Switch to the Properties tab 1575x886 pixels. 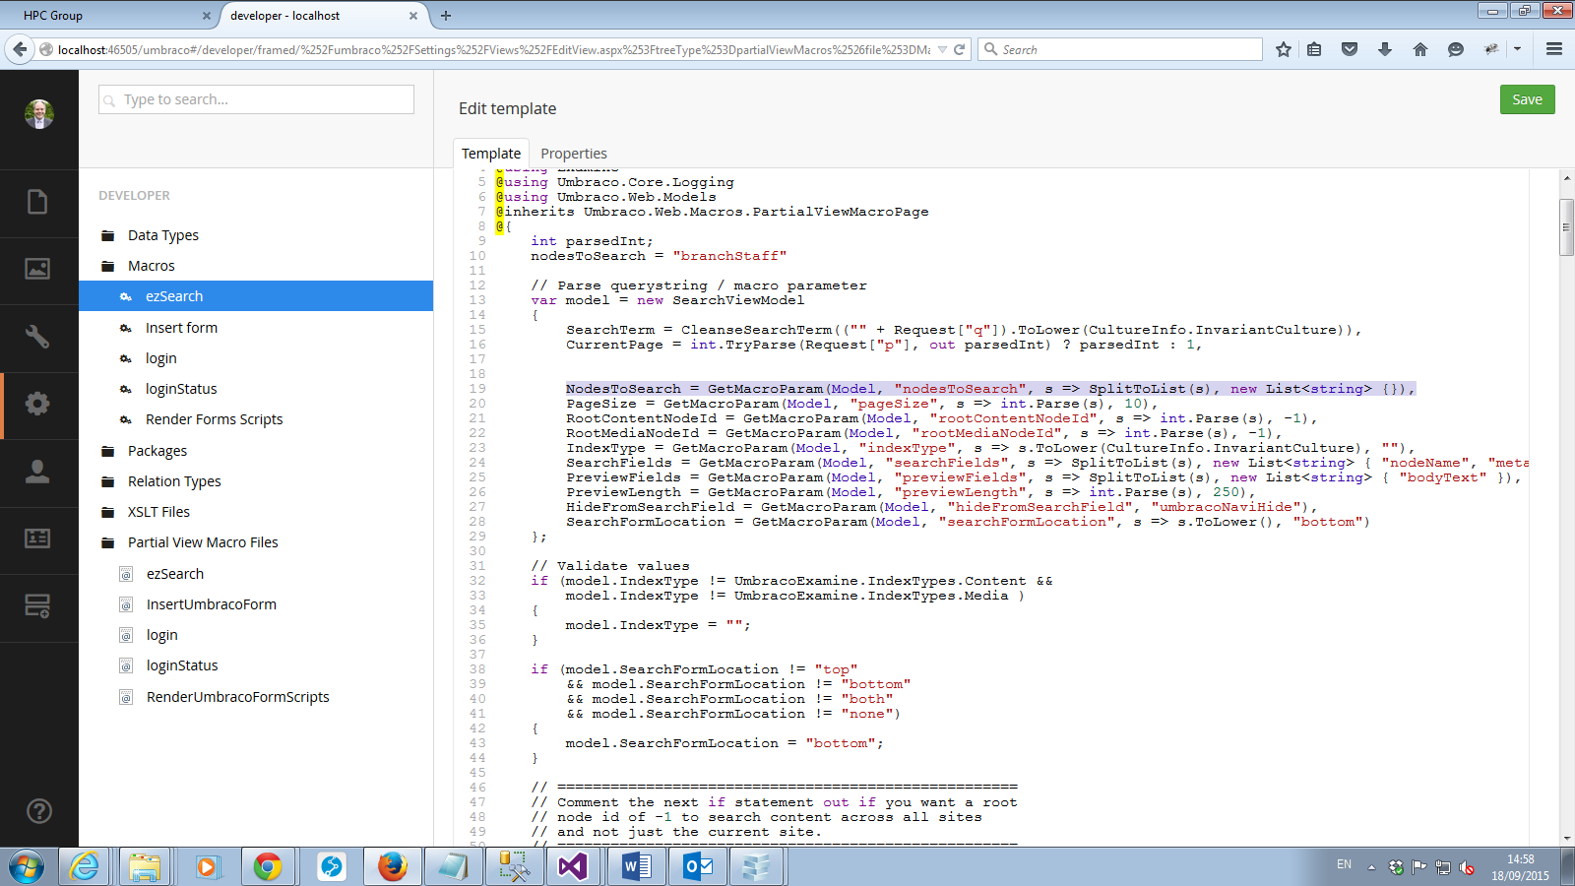(x=574, y=154)
